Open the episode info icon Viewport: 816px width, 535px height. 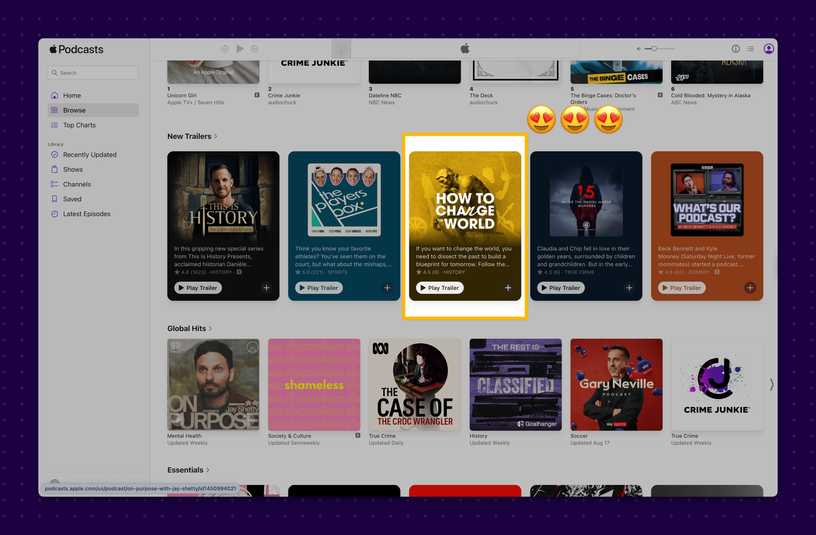pos(735,49)
